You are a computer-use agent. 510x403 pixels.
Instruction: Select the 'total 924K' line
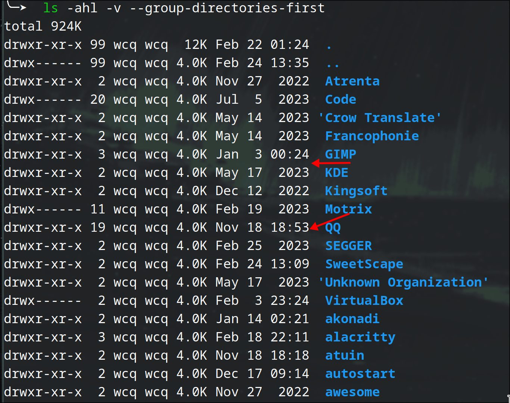point(43,26)
